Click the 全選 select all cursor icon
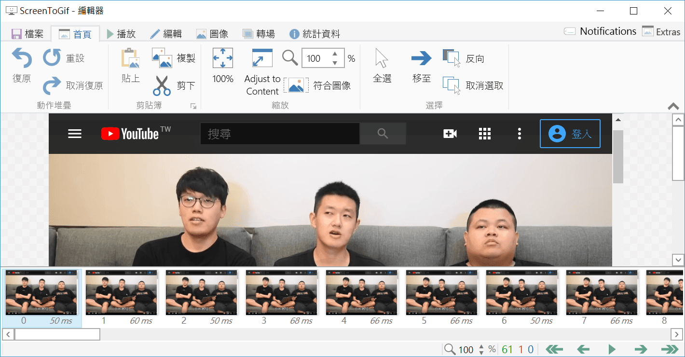The width and height of the screenshot is (685, 357). pos(382,58)
